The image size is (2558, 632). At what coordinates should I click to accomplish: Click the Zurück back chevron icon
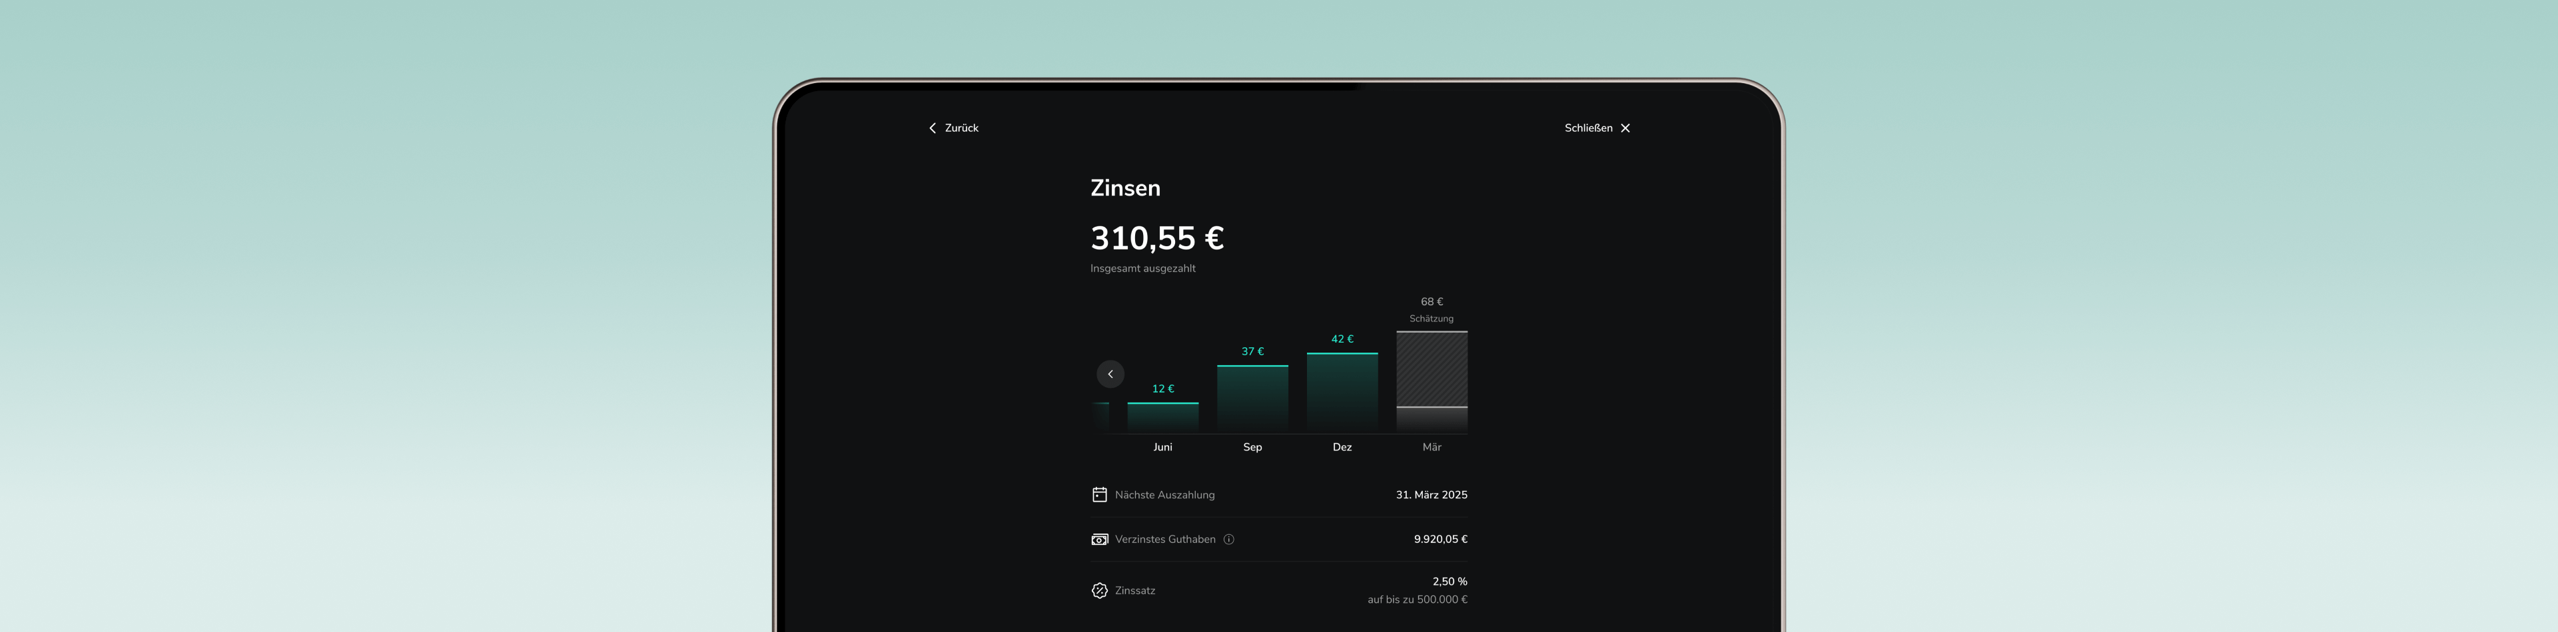(x=931, y=128)
